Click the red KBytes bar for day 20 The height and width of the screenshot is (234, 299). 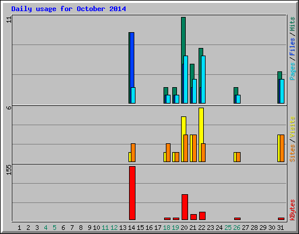pyautogui.click(x=185, y=207)
